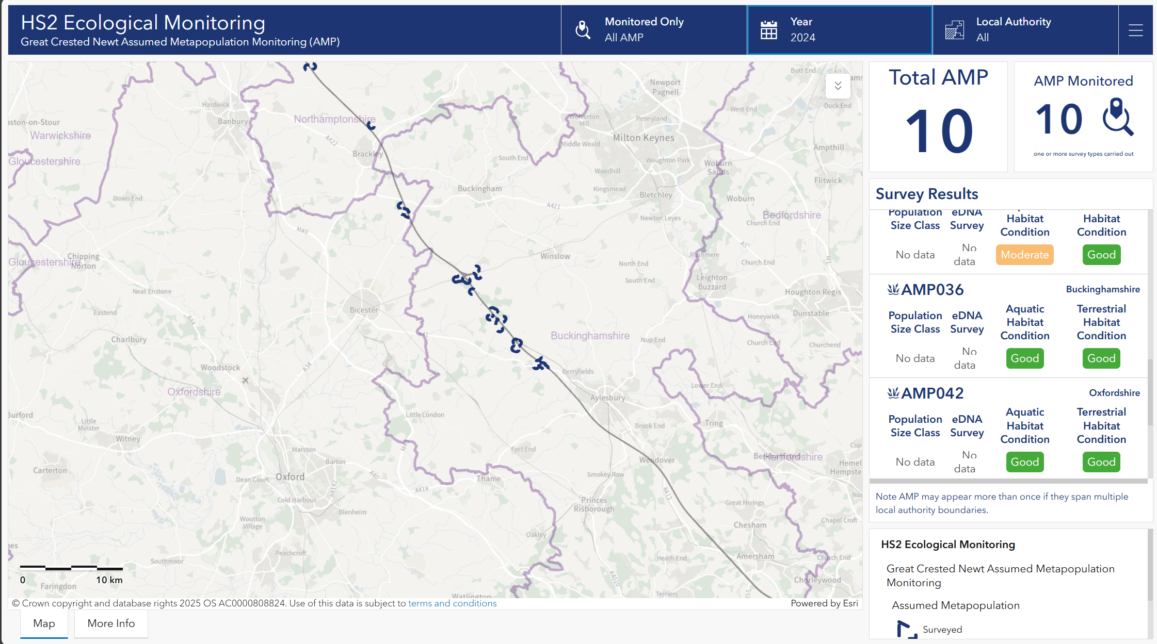Select the AMP042 result heading
1157x644 pixels.
[932, 393]
